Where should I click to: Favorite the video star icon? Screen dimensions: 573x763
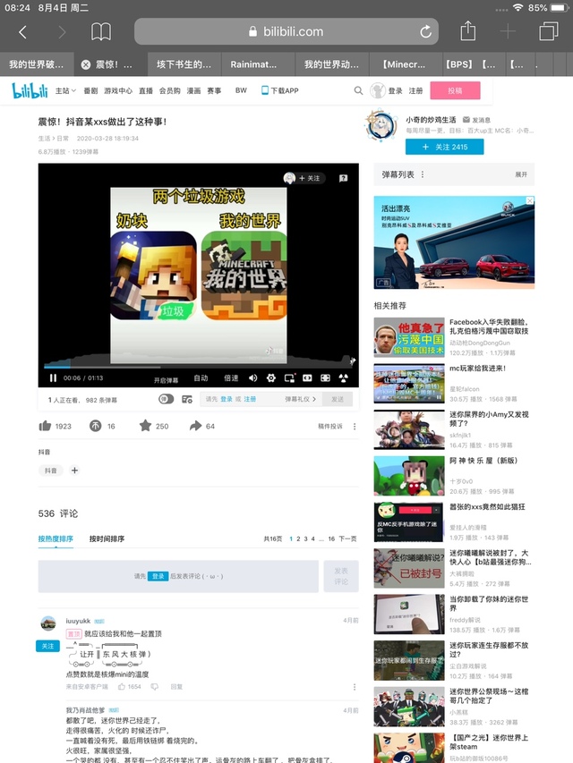tap(145, 426)
